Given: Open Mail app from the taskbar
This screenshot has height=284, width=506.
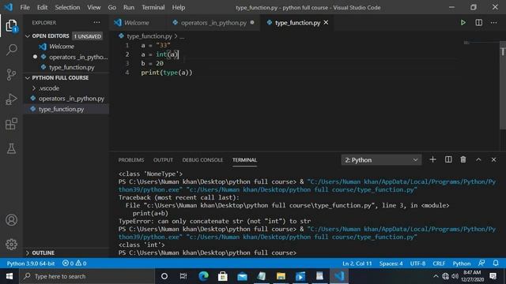Looking at the screenshot, I should 242,276.
